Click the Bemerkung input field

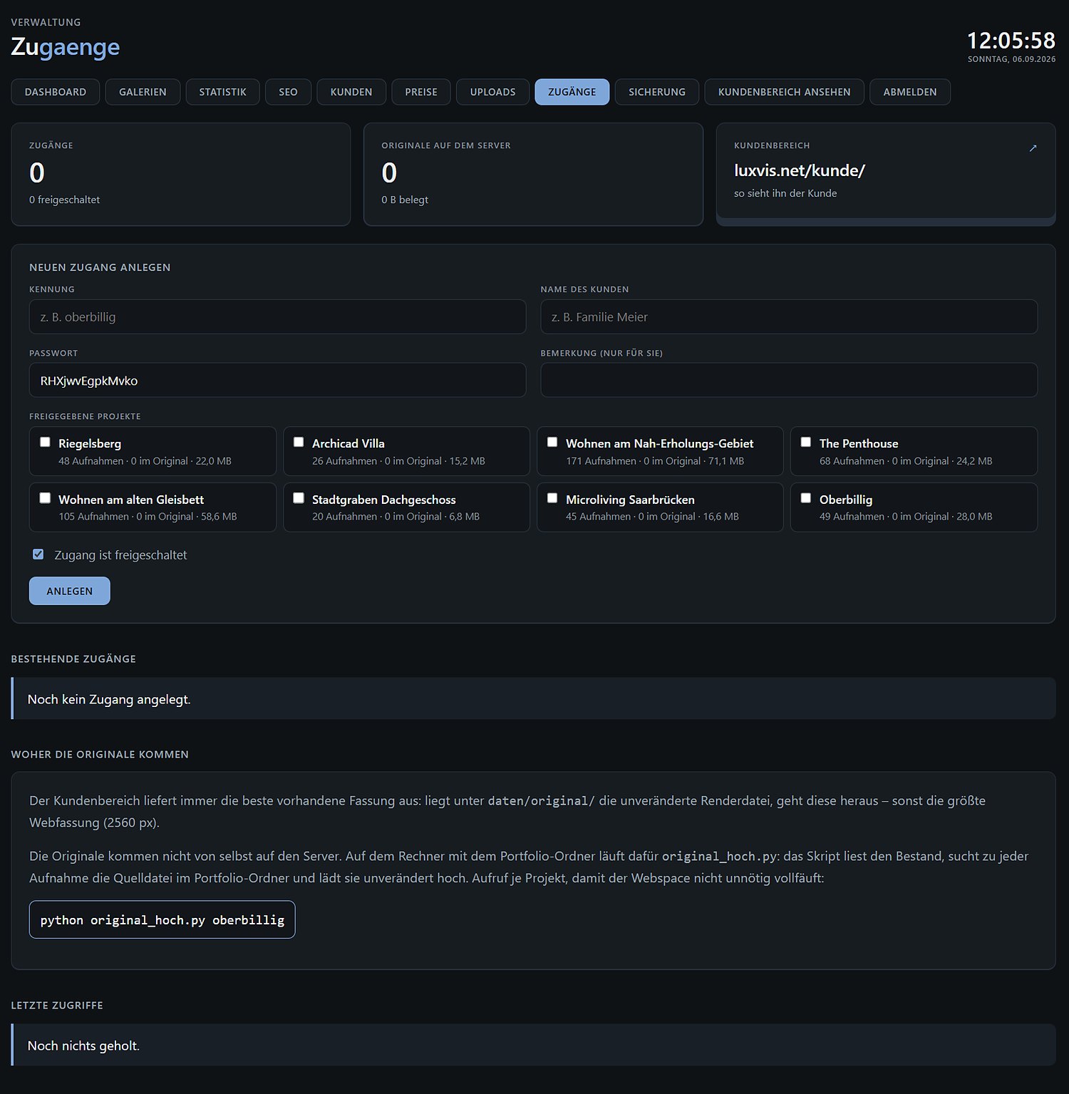tap(789, 380)
